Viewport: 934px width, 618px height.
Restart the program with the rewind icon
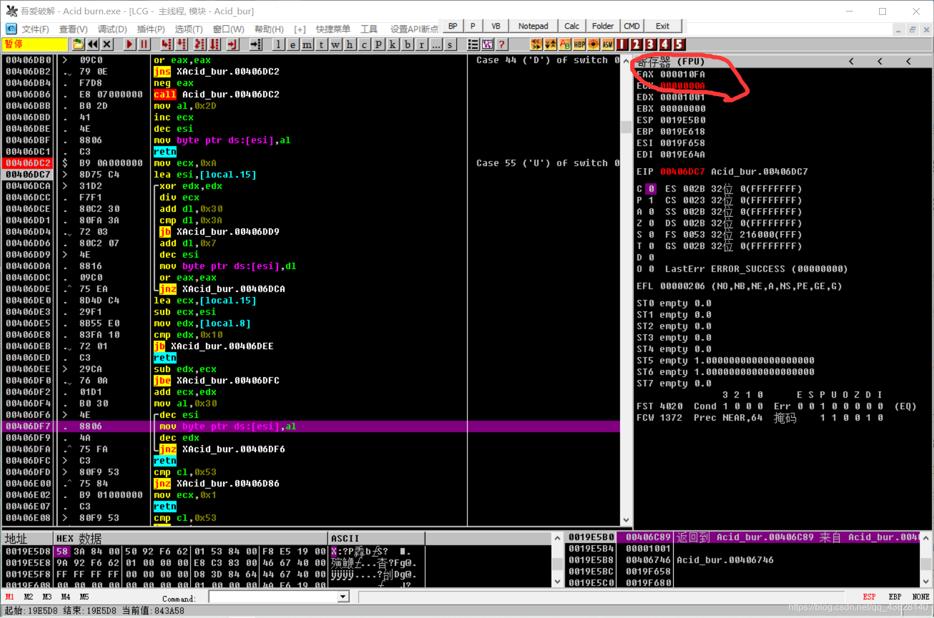pyautogui.click(x=92, y=44)
